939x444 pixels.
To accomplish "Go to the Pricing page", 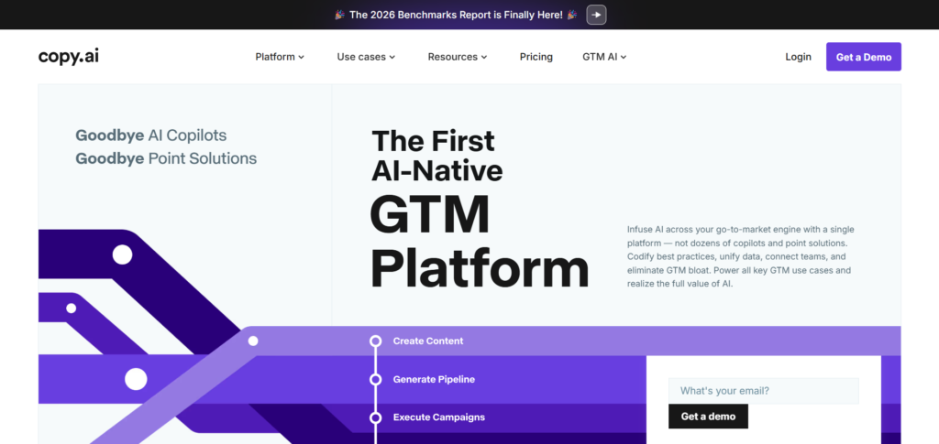I will click(536, 57).
